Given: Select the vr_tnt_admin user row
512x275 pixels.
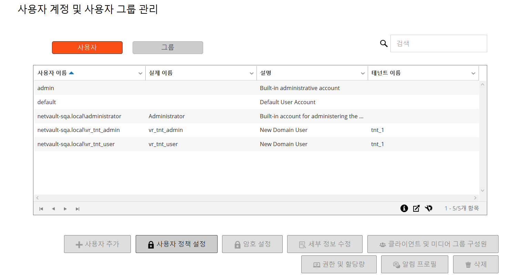Looking at the screenshot, I should [x=79, y=130].
